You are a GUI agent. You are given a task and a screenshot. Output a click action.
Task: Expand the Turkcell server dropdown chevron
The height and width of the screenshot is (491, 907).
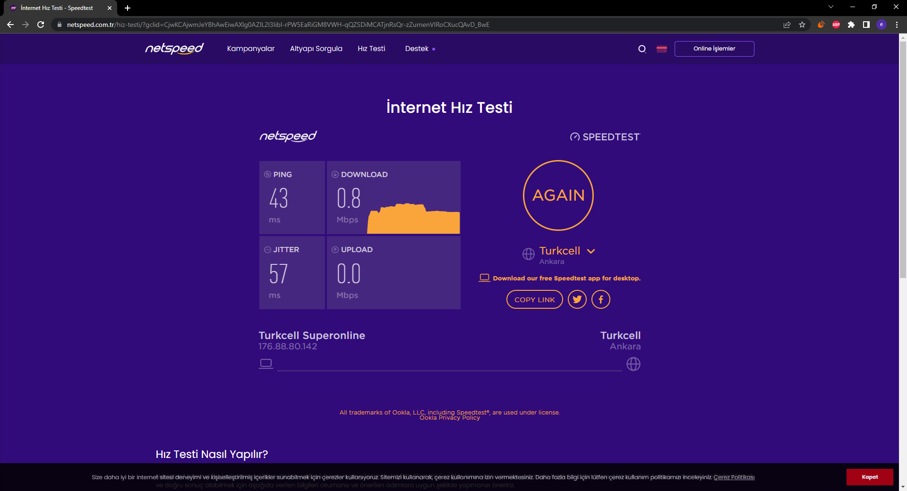pyautogui.click(x=591, y=251)
